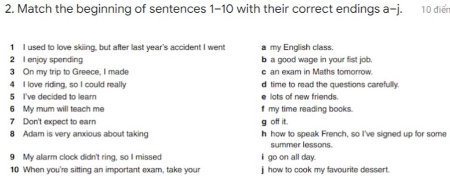Click ending c 'an exam in Maths tomorrow'
Viewport: 450px width, 192px height.
point(317,72)
